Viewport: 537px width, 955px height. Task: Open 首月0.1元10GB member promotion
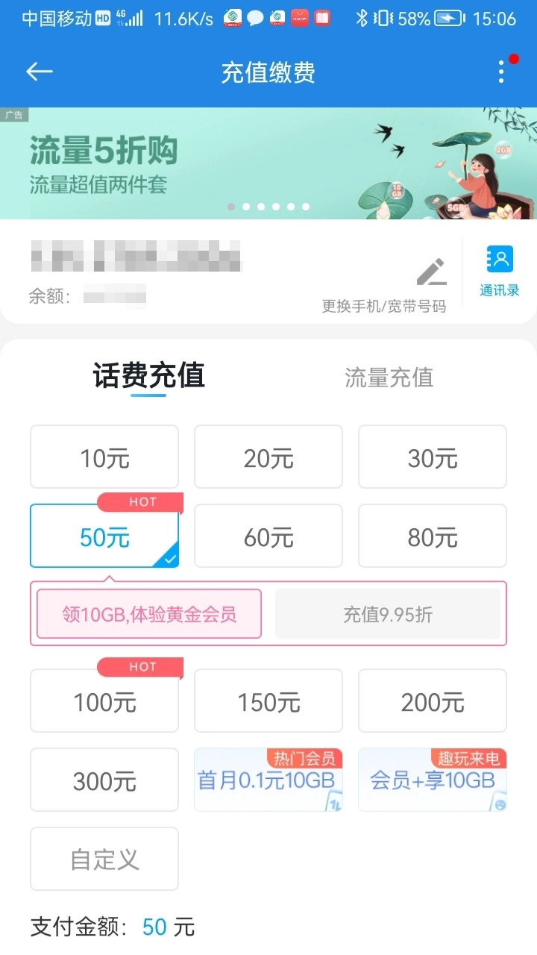[x=268, y=780]
